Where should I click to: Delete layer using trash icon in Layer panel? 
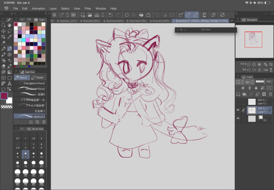[270, 94]
